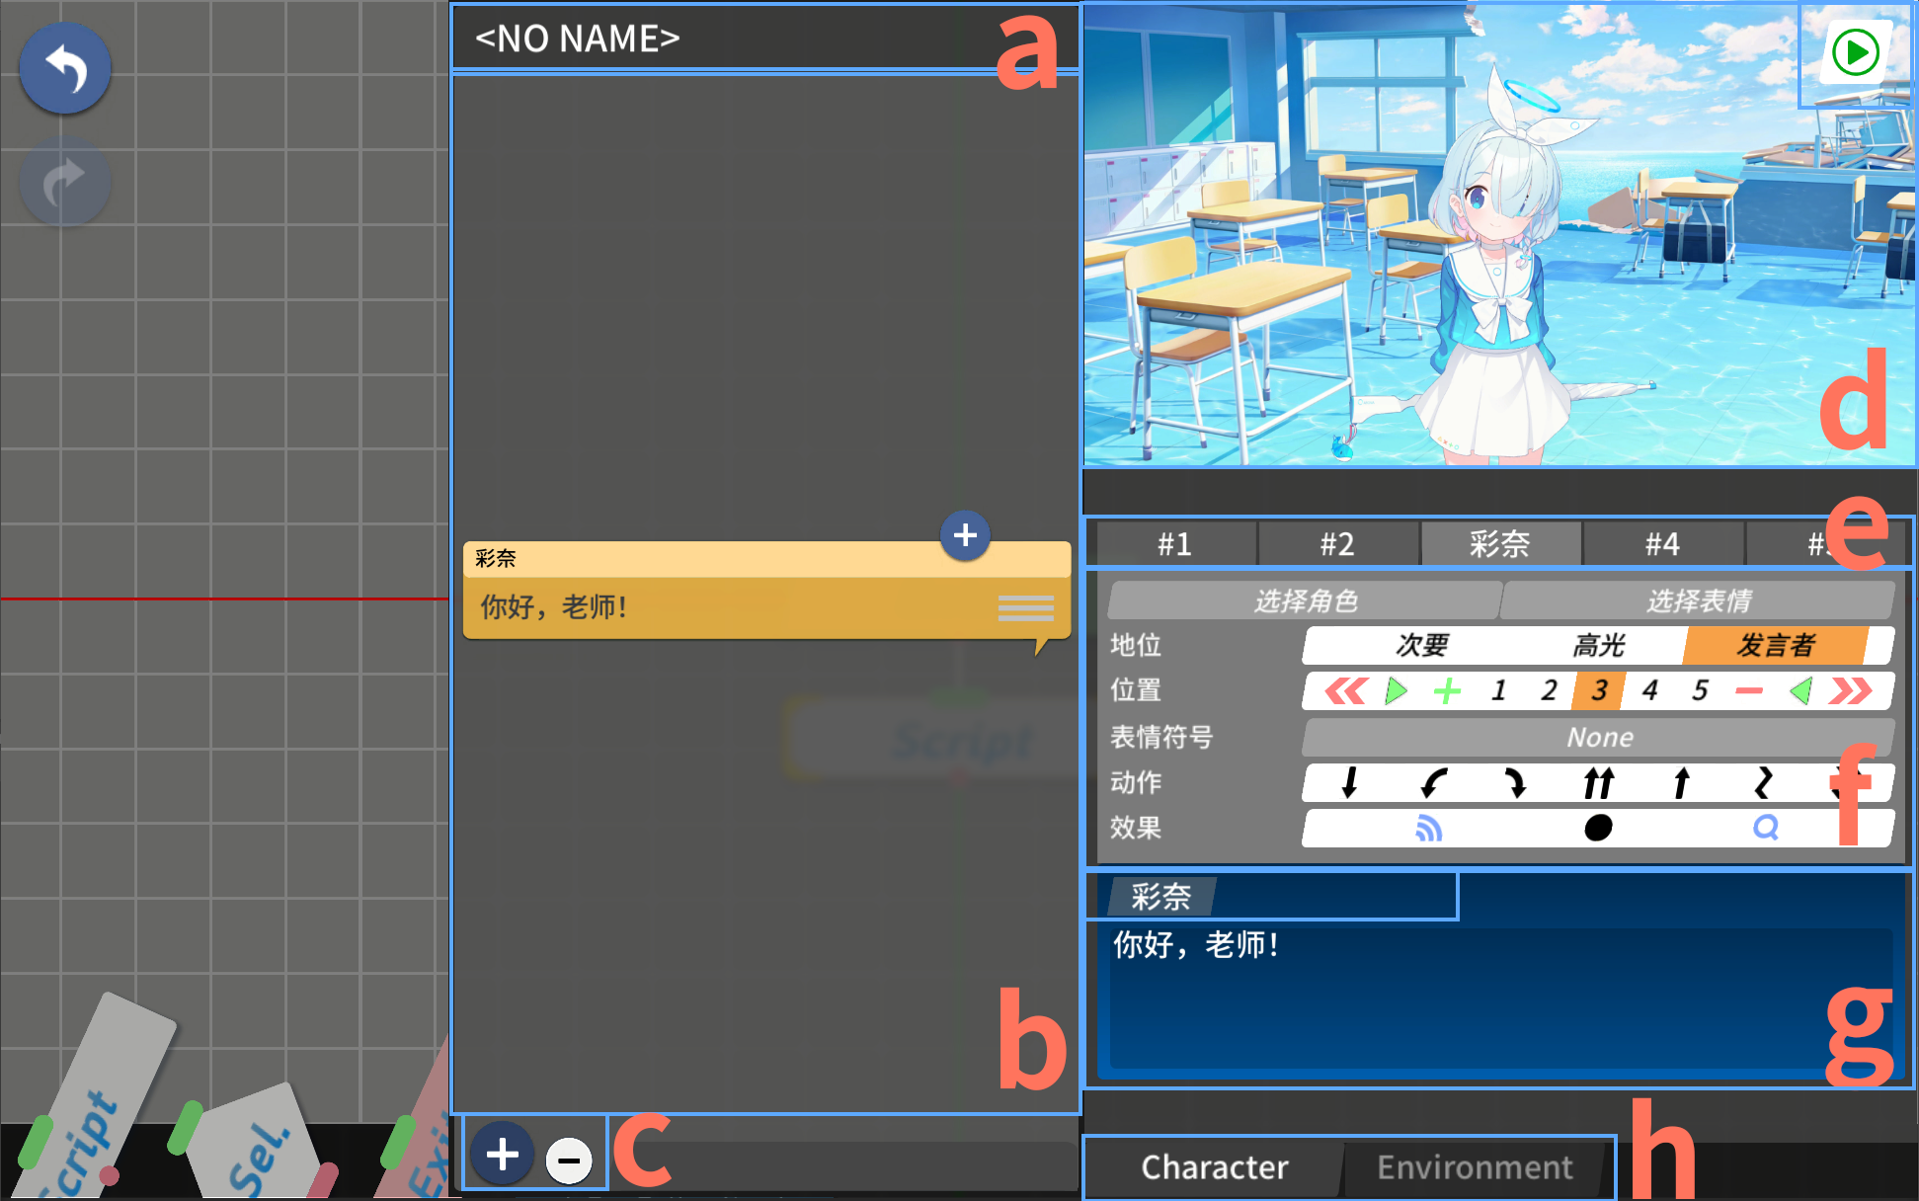The width and height of the screenshot is (1919, 1201).
Task: Remove a dialogue line with the minus button
Action: click(569, 1160)
